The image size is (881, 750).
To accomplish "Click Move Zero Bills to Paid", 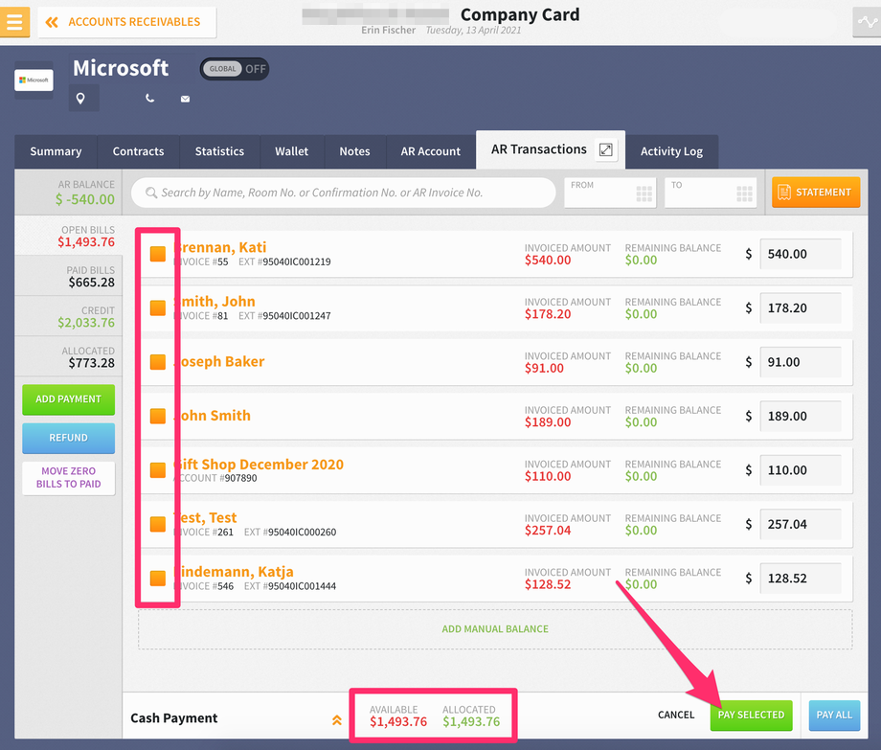I will (69, 478).
